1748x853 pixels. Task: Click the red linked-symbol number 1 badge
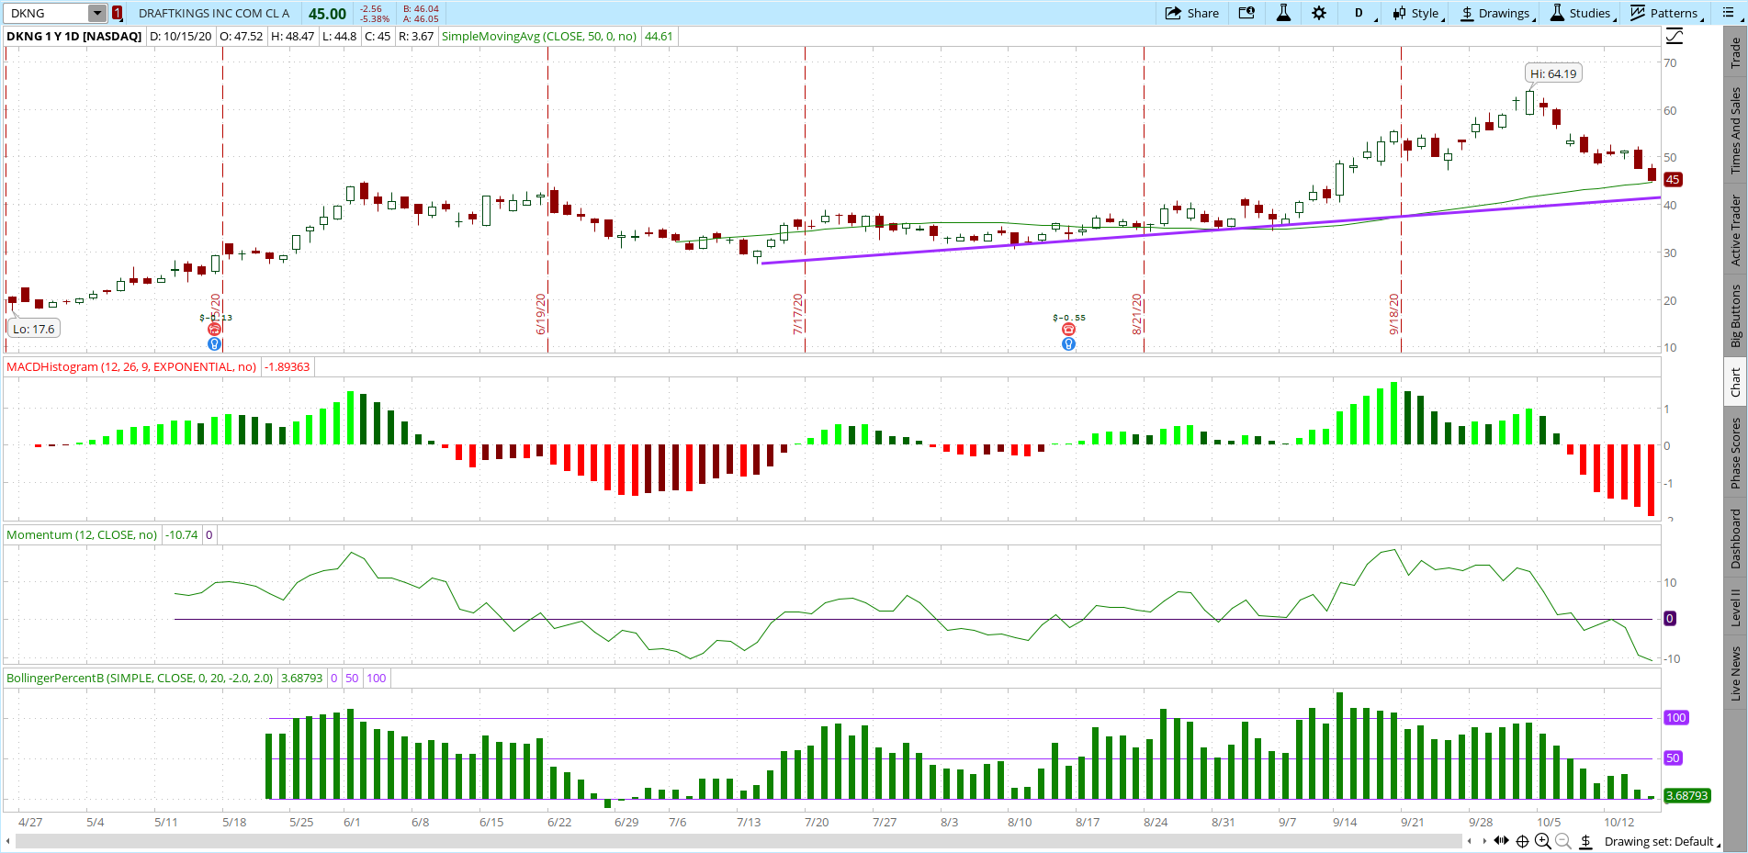coord(118,13)
